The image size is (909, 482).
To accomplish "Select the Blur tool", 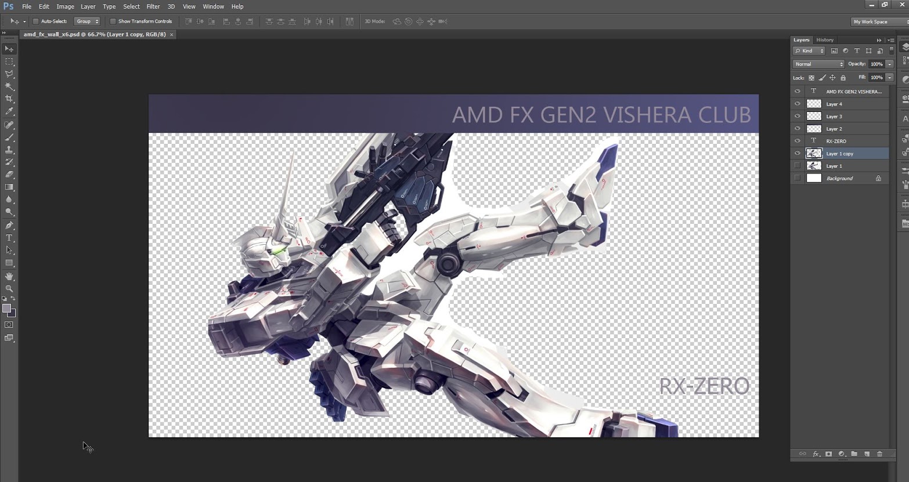I will tap(9, 200).
